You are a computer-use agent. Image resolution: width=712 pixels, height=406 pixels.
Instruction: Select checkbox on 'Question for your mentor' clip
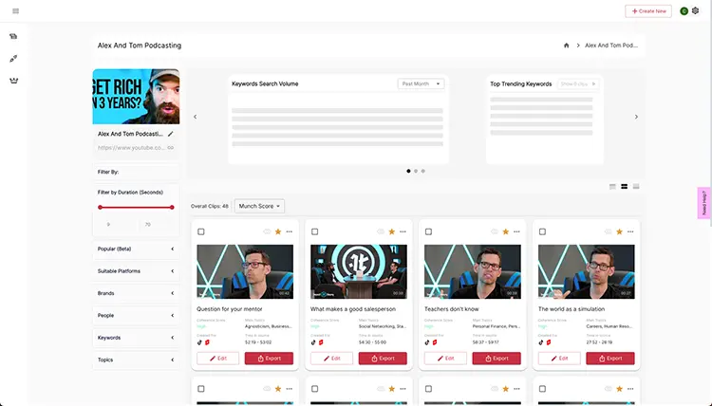[201, 231]
